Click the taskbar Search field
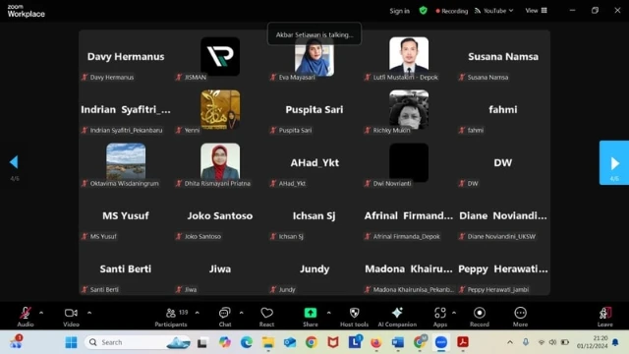629x354 pixels. 138,342
